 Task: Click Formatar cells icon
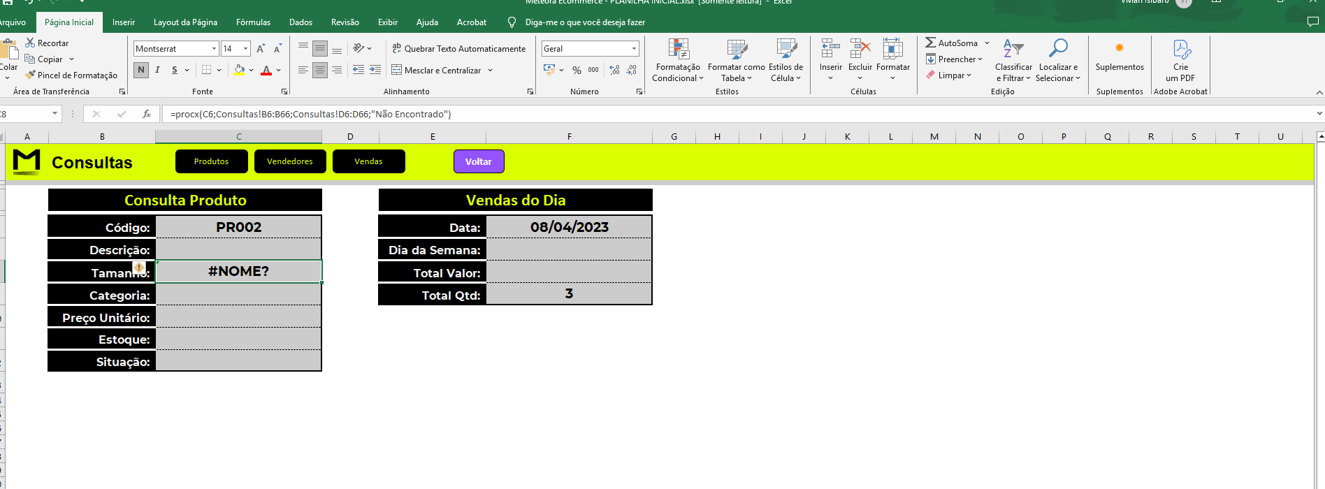[x=893, y=49]
